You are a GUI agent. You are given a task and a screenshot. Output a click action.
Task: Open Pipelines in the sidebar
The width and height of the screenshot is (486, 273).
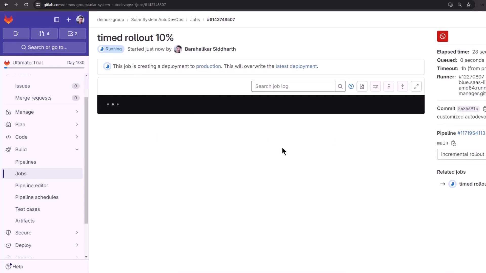(x=26, y=162)
